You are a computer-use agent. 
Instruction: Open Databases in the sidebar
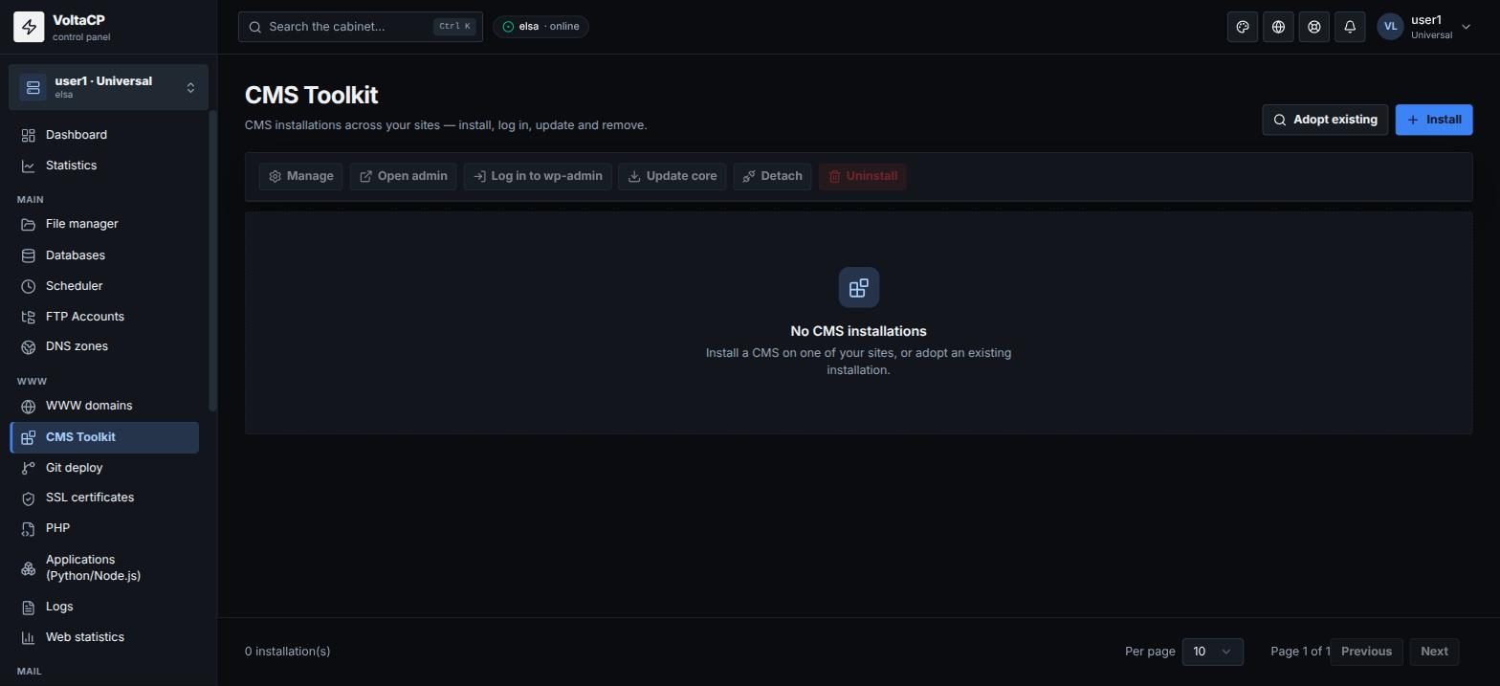(x=104, y=255)
